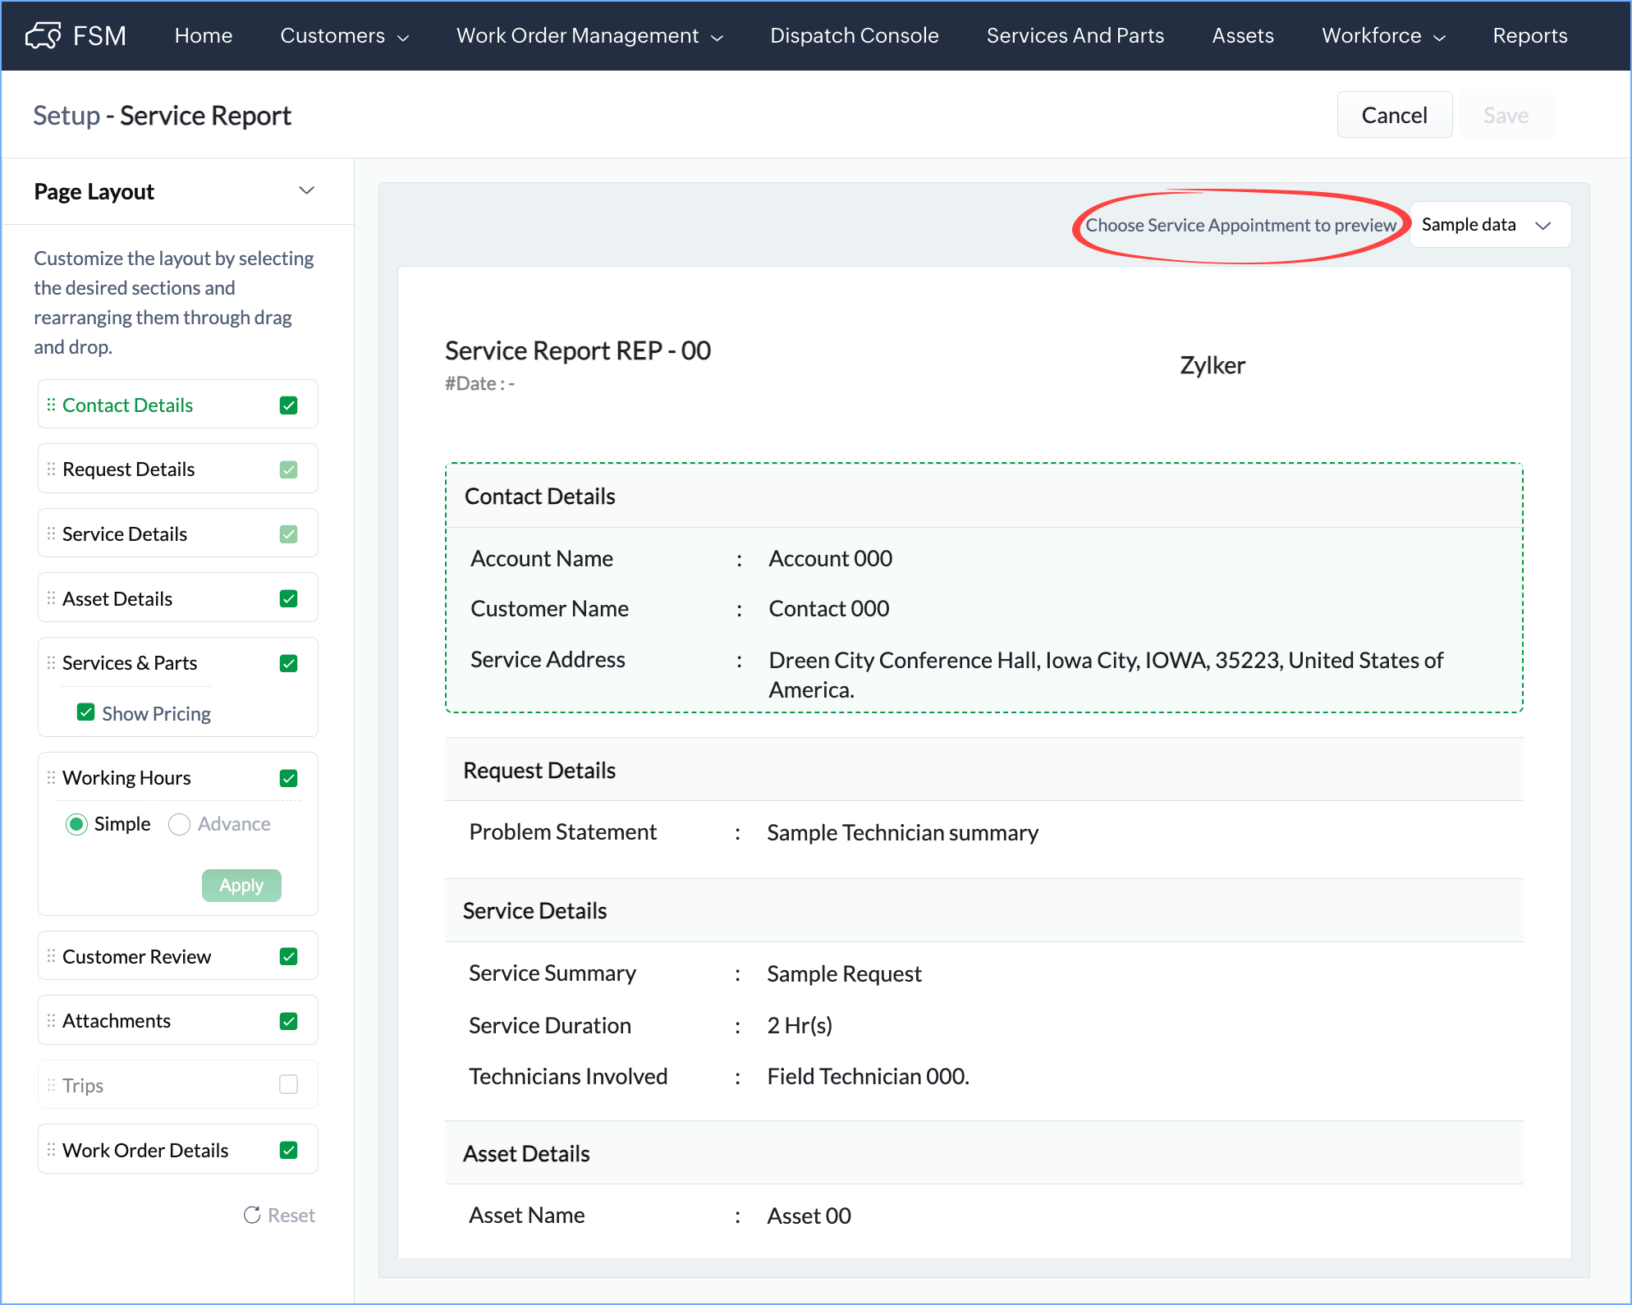The image size is (1632, 1305).
Task: Open the Sample data dropdown
Action: point(1488,225)
